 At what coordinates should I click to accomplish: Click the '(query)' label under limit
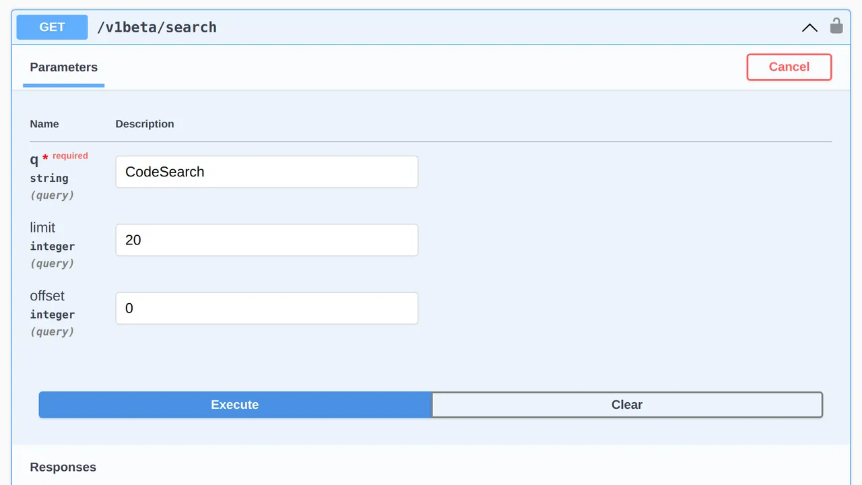click(53, 263)
